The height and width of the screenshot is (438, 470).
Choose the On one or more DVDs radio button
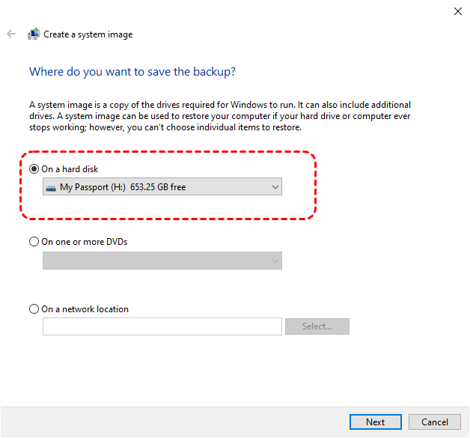pos(34,242)
